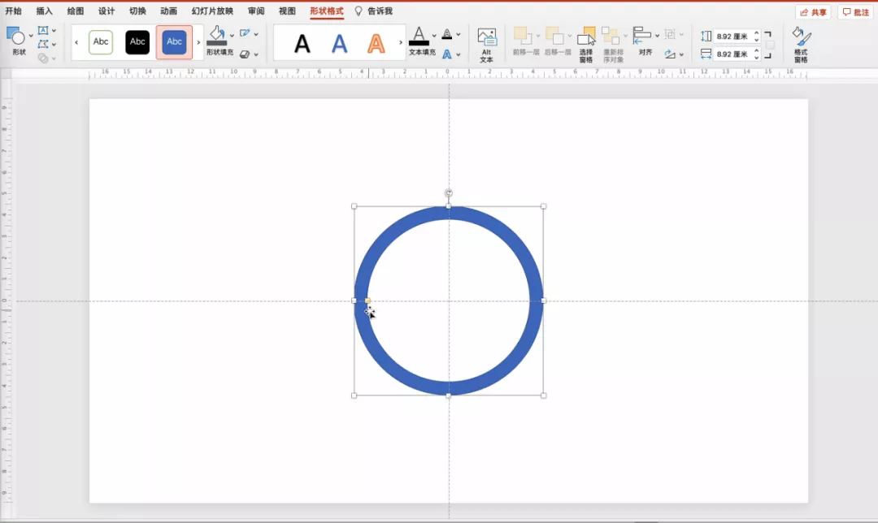Switch to the 开始 tab
Viewport: 878px width, 523px height.
(14, 11)
